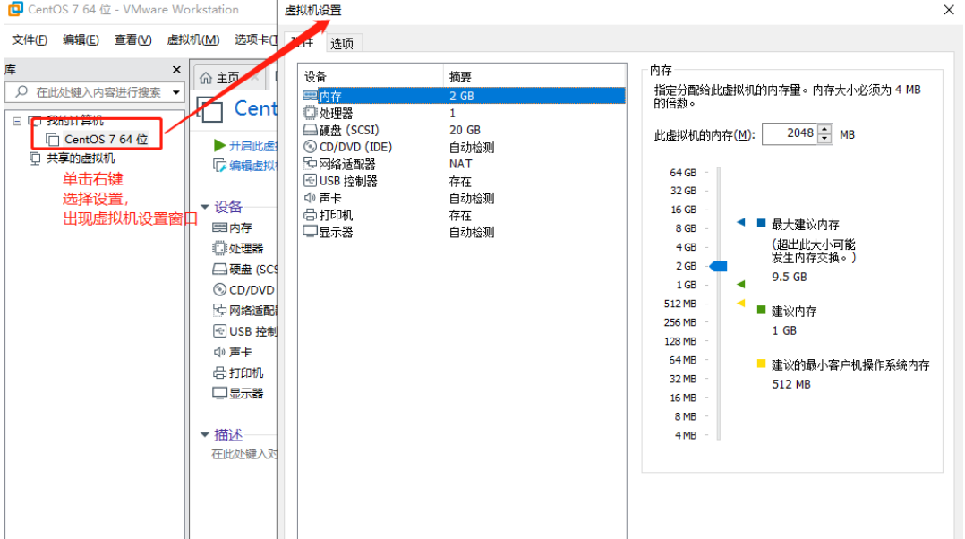Click the green power-on play icon
965x539 pixels.
pos(219,145)
